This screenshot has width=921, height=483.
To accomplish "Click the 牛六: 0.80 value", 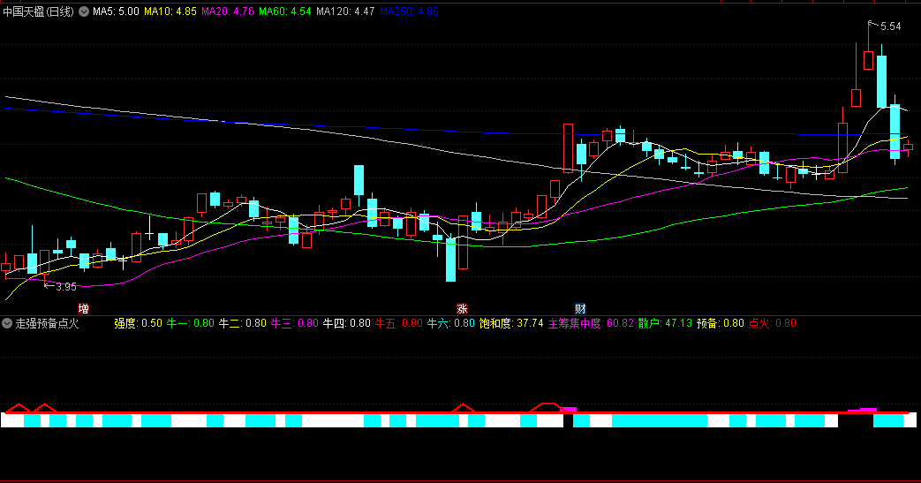I will coord(450,323).
